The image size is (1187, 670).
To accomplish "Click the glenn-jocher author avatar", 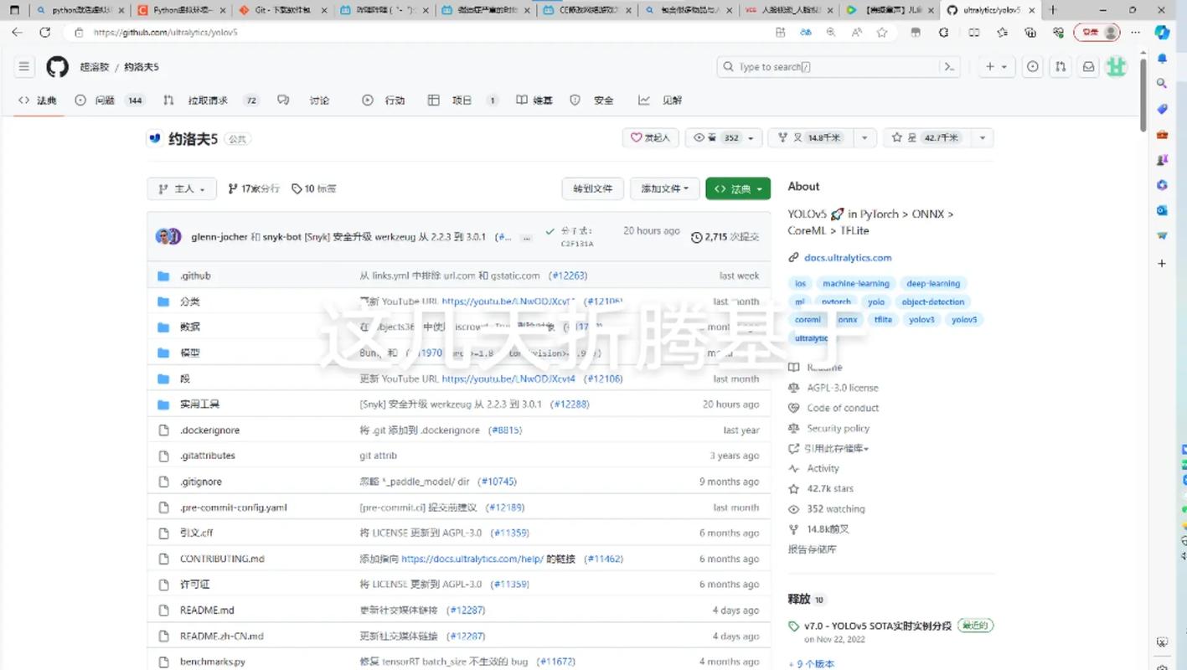I will point(163,236).
